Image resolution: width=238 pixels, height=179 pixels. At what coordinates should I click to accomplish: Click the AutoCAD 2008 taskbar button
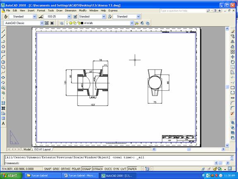click(x=118, y=176)
